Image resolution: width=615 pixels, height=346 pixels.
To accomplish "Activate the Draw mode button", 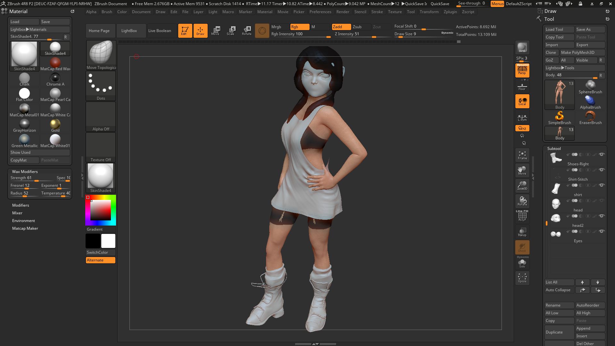I will [x=200, y=31].
